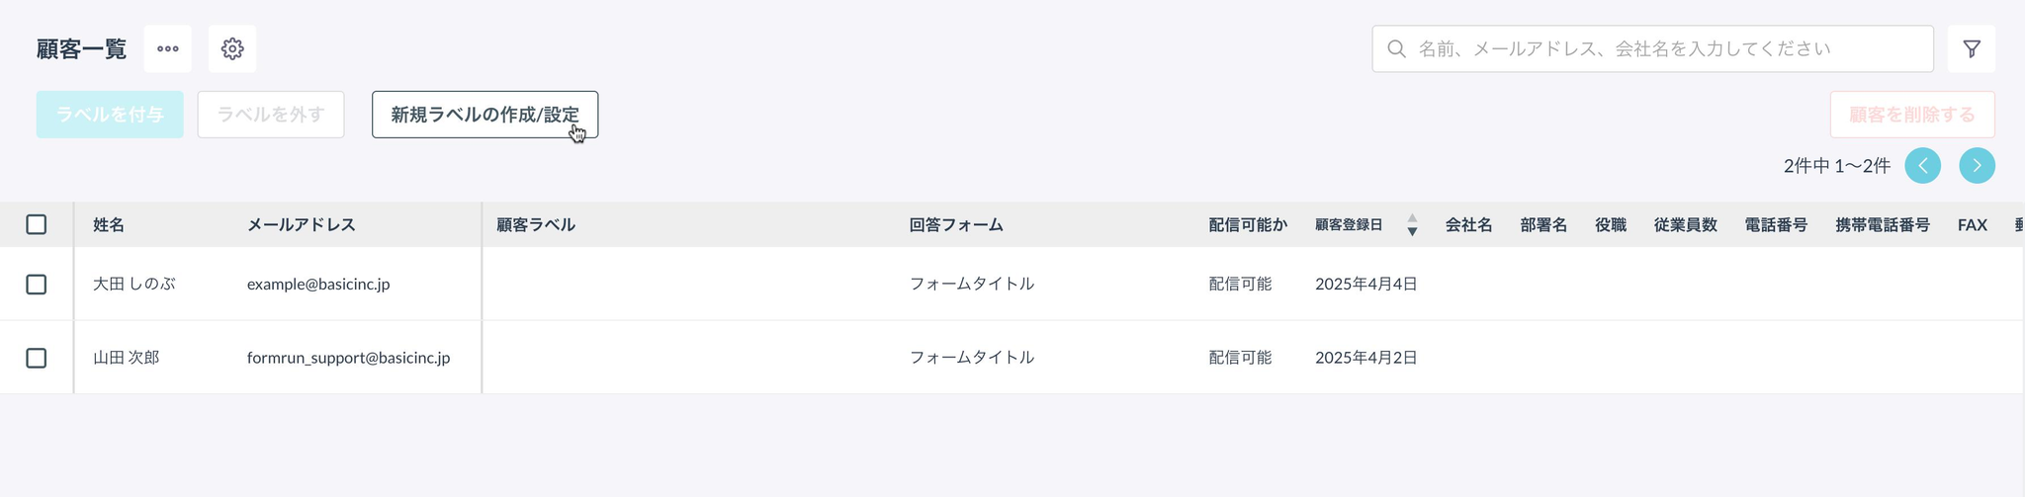Go to next page with right chevron
This screenshot has height=497, width=2025.
point(1977,165)
